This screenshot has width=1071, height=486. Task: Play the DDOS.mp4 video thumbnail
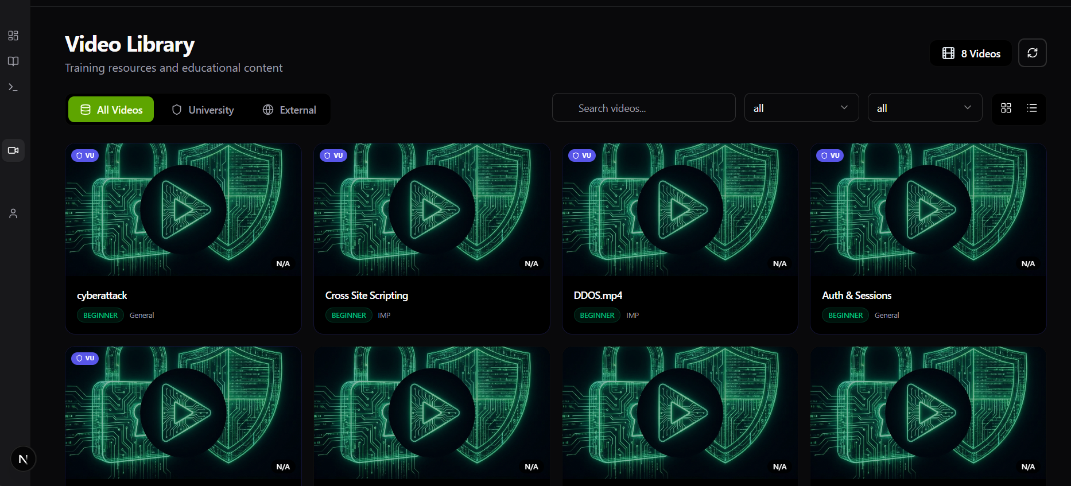(x=680, y=209)
